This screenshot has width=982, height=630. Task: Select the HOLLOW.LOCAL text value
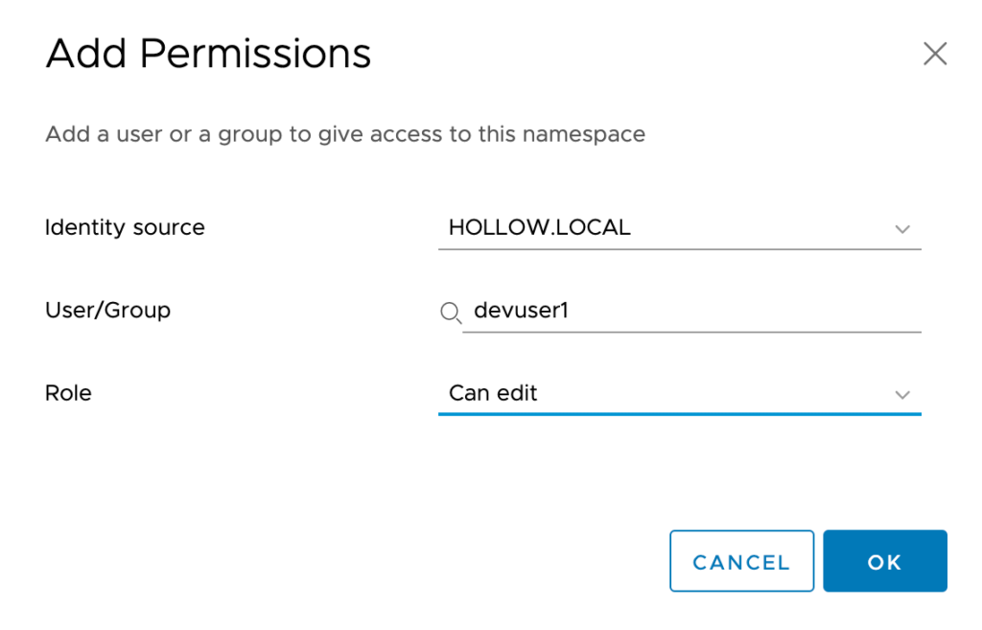click(x=539, y=228)
